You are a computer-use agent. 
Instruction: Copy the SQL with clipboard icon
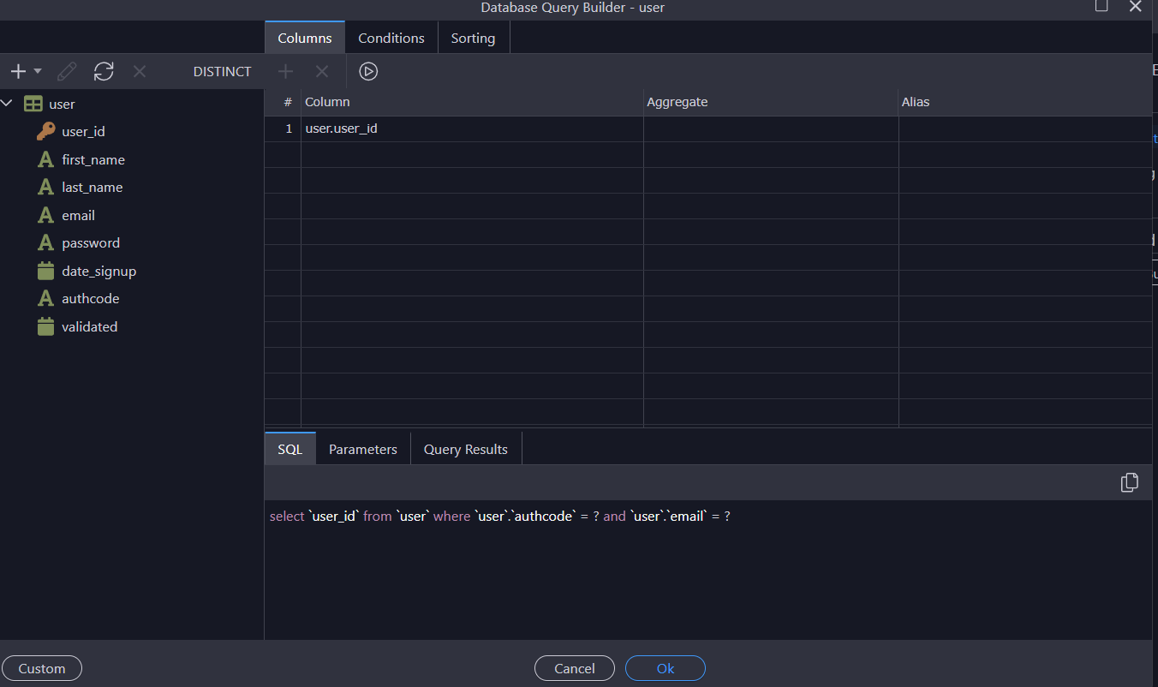tap(1129, 483)
